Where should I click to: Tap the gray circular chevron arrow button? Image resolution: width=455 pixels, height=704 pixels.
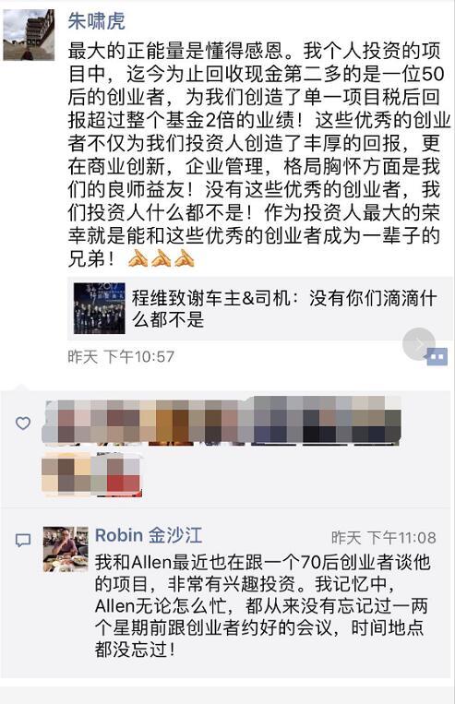419,344
